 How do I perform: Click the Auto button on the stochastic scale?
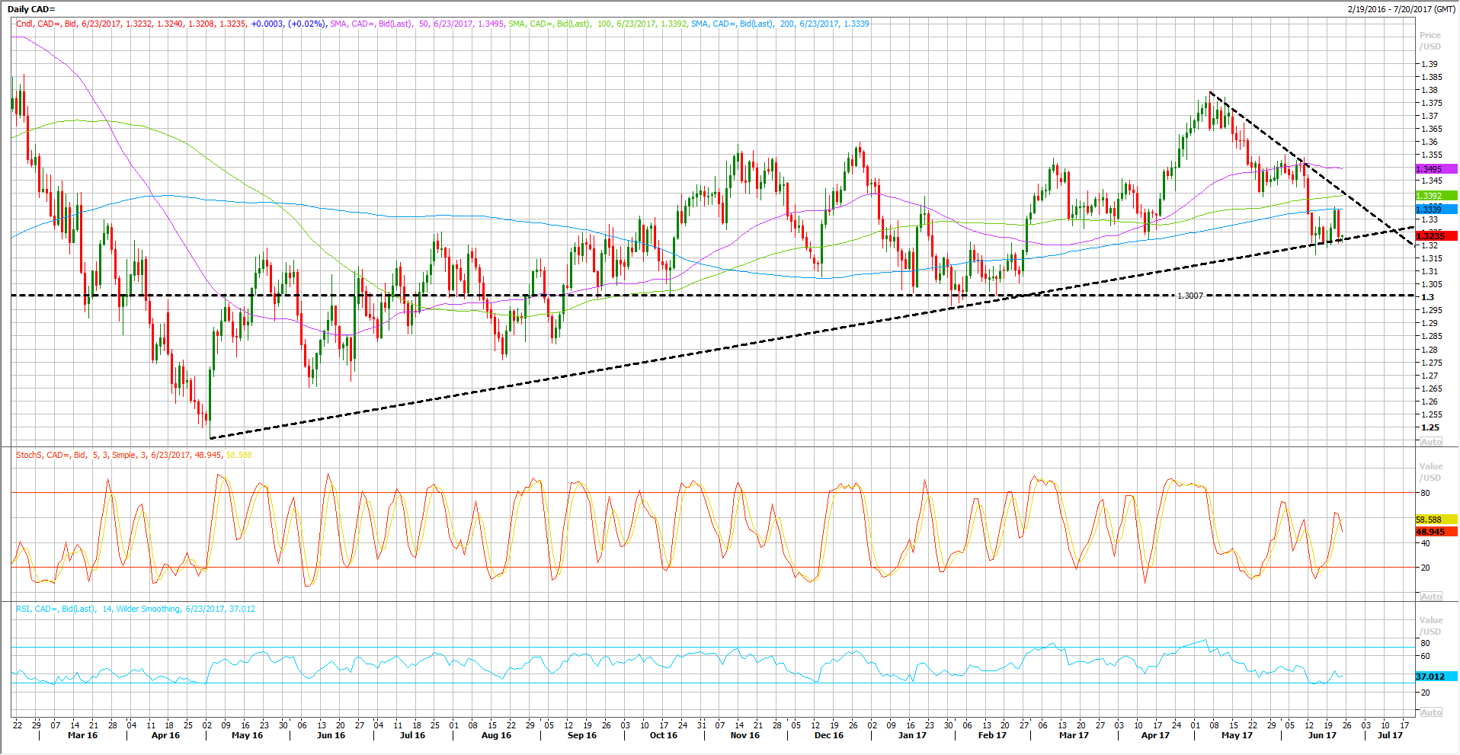(x=1430, y=597)
